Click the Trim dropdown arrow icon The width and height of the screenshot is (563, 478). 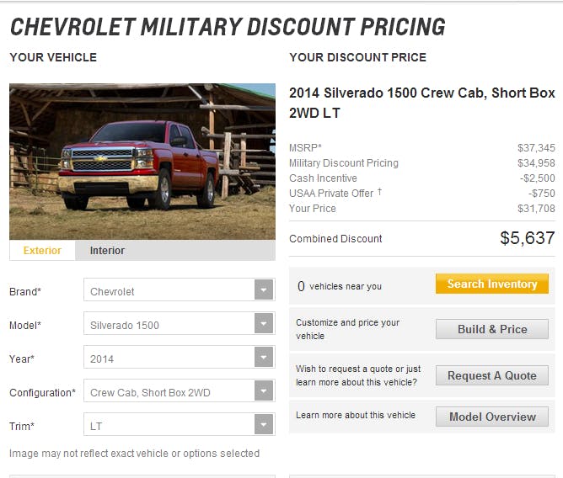264,426
